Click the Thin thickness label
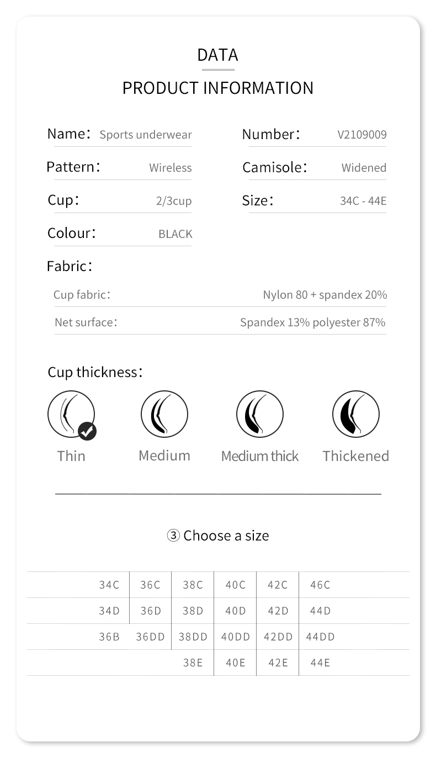The width and height of the screenshot is (436, 763). (x=71, y=456)
